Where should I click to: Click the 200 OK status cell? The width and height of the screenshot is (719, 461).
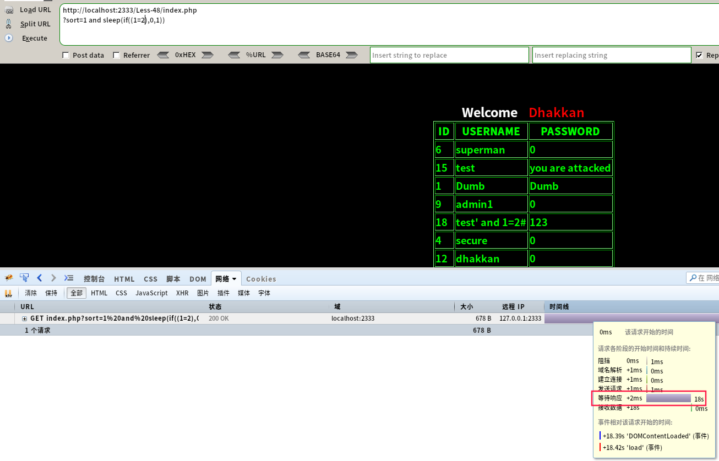(219, 319)
